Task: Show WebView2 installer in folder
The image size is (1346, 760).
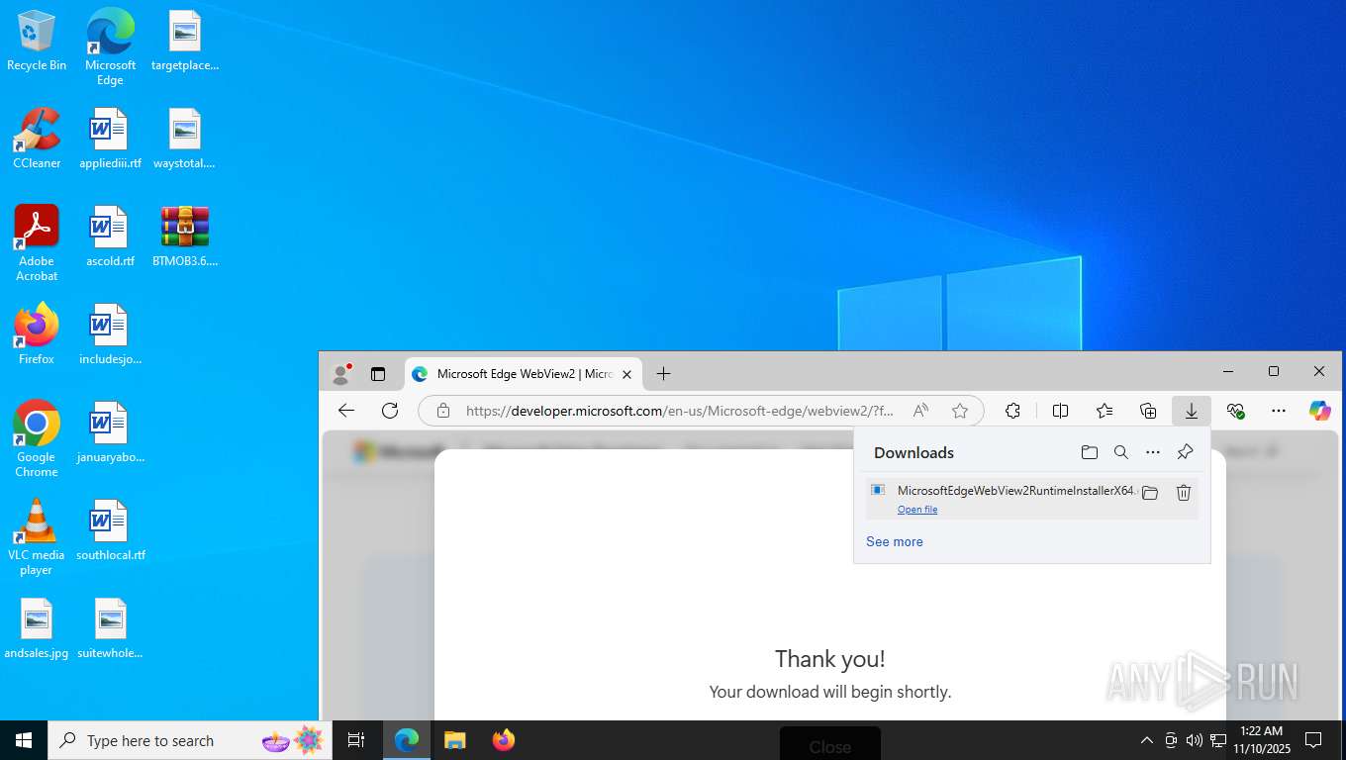Action: click(x=1150, y=493)
